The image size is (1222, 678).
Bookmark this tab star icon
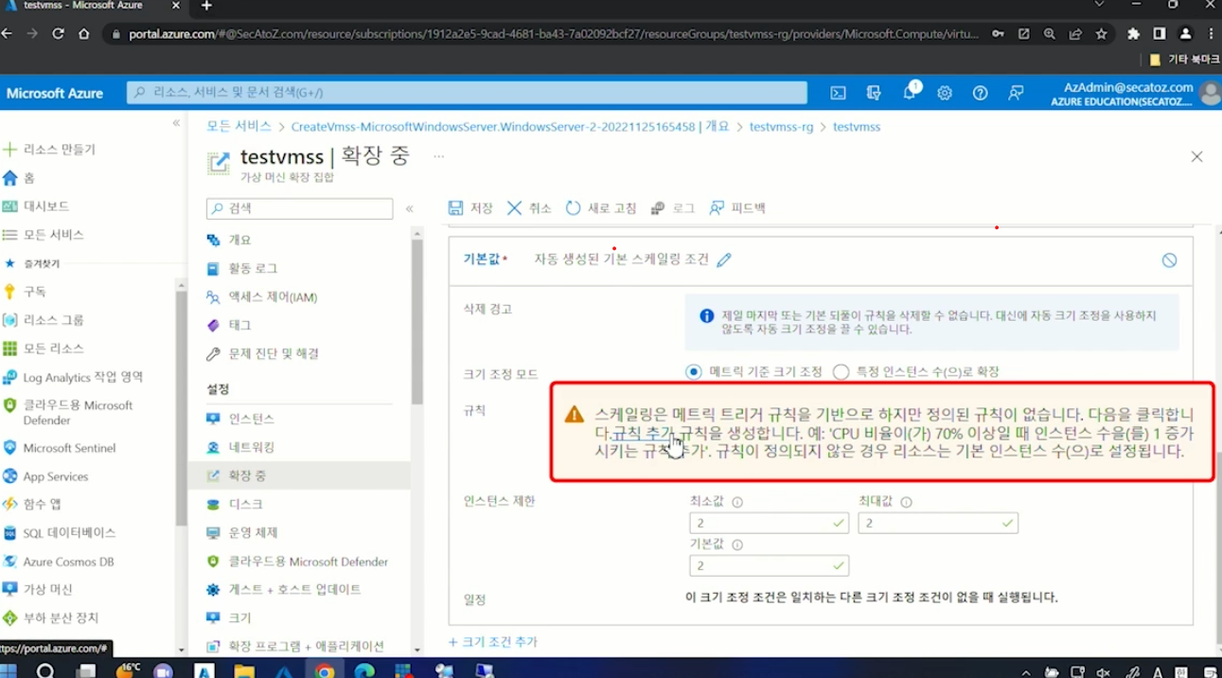point(1102,33)
